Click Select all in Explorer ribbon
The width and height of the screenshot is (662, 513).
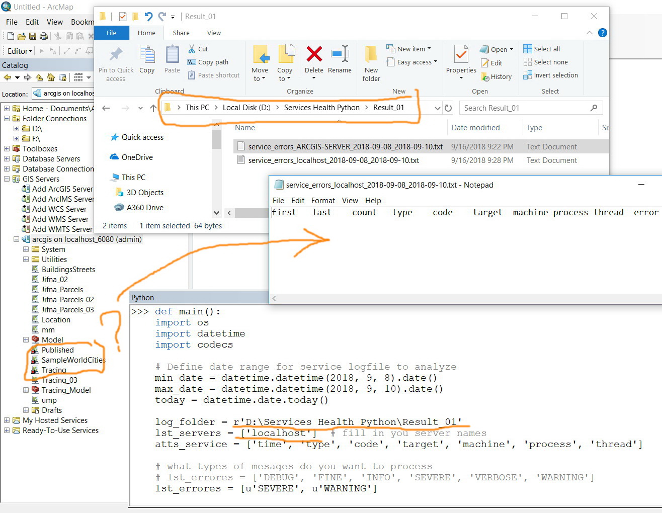[x=541, y=49]
